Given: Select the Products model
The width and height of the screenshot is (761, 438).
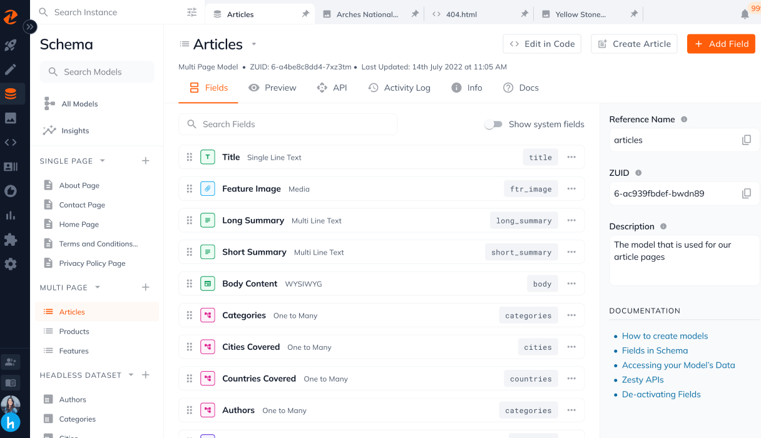Looking at the screenshot, I should (x=74, y=331).
